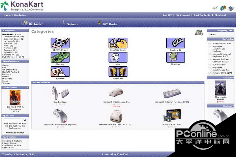The width and height of the screenshot is (236, 157).
Task: Click the arrow on Shopping Cart box header
Action: [233, 30]
